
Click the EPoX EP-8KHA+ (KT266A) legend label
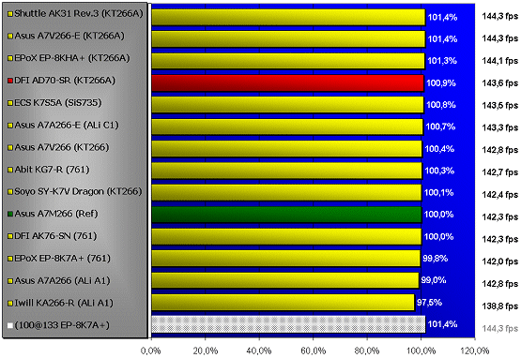(71, 58)
